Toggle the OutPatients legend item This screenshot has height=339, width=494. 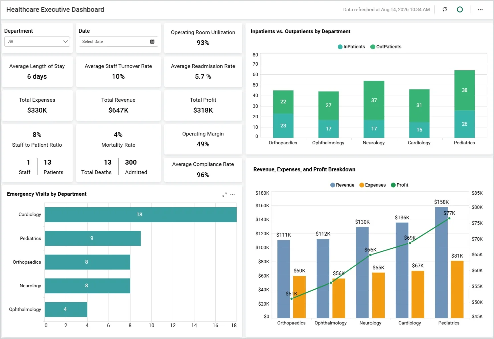(x=386, y=47)
